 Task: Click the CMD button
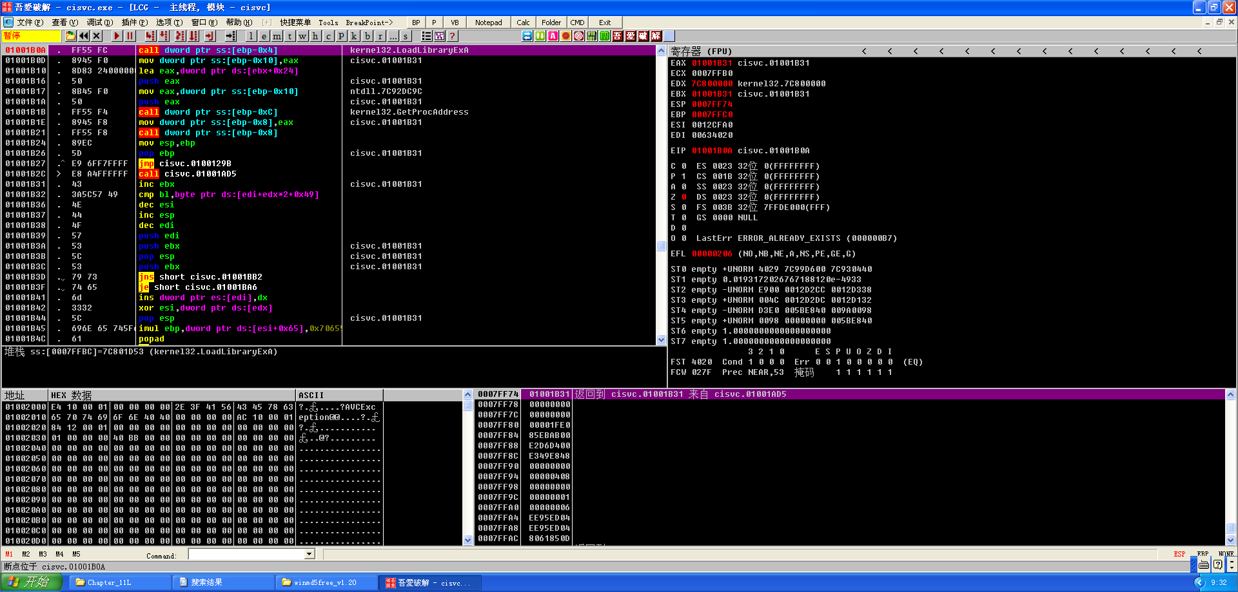coord(577,23)
